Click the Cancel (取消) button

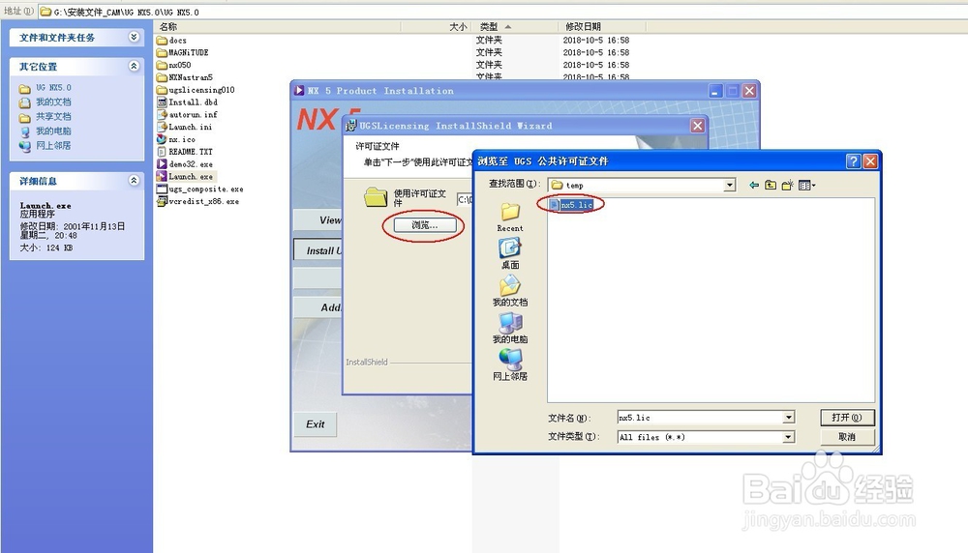coord(847,437)
